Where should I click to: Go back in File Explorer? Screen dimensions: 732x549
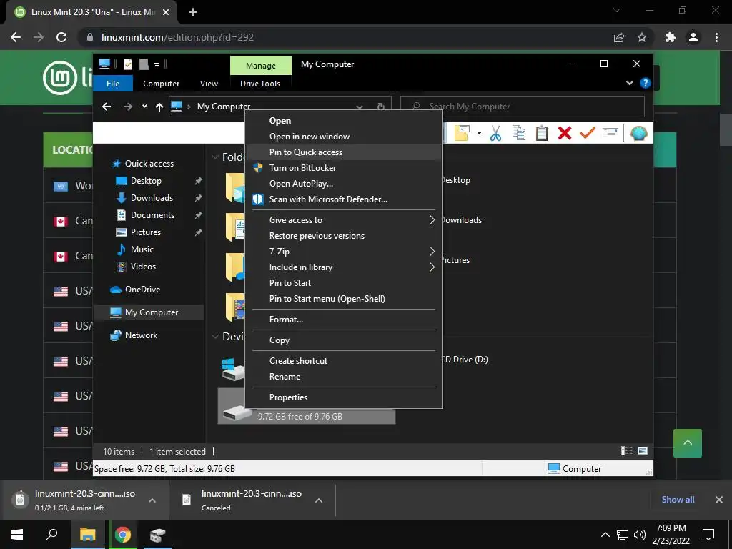coord(107,107)
